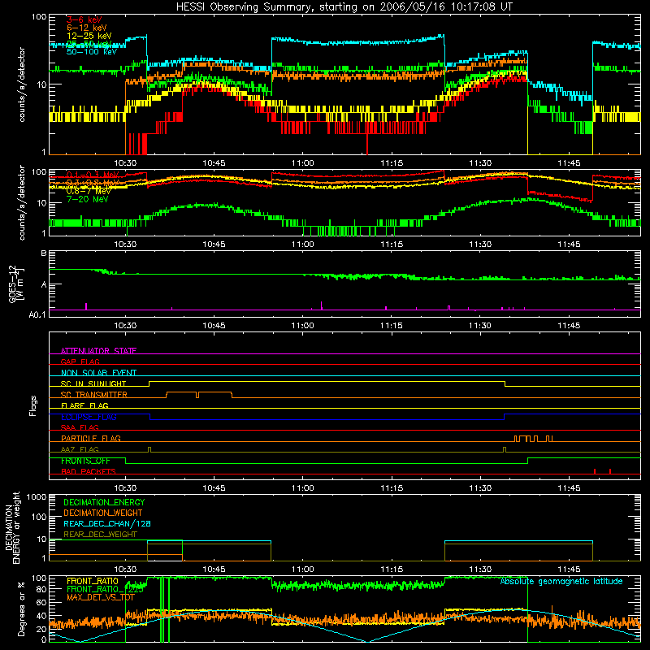Click the 10:30 tick label under the keV panel

[x=125, y=163]
